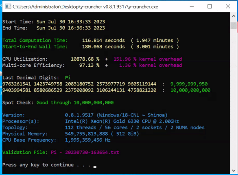Click 'Pi - 20230730-163654.txt' filename
This screenshot has width=238, height=175.
pyautogui.click(x=85, y=152)
